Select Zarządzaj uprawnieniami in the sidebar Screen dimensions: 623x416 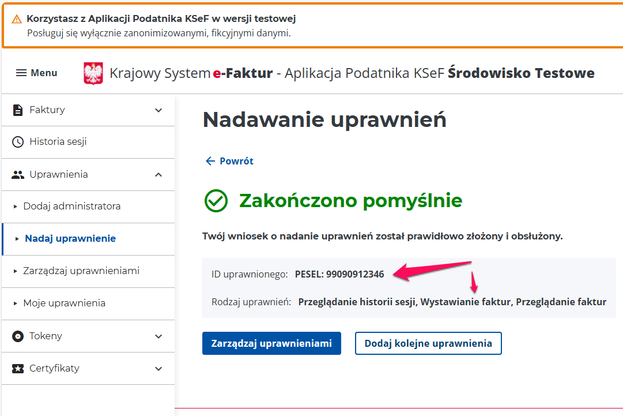click(81, 271)
